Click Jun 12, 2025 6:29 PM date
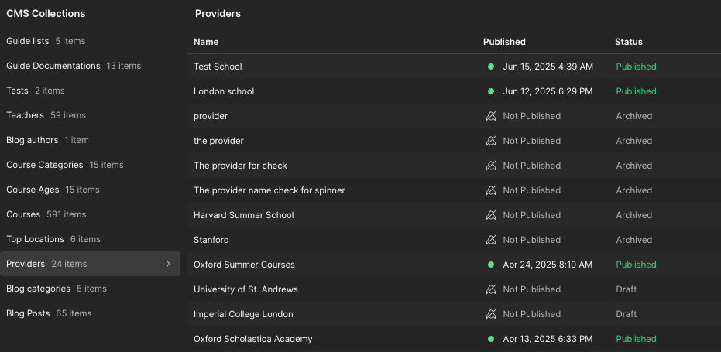The image size is (721, 352). tap(548, 91)
